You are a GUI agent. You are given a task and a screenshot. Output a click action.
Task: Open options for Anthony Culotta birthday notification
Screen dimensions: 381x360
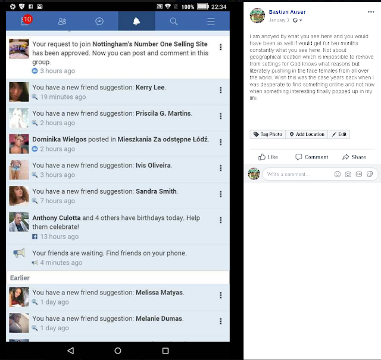click(x=221, y=220)
